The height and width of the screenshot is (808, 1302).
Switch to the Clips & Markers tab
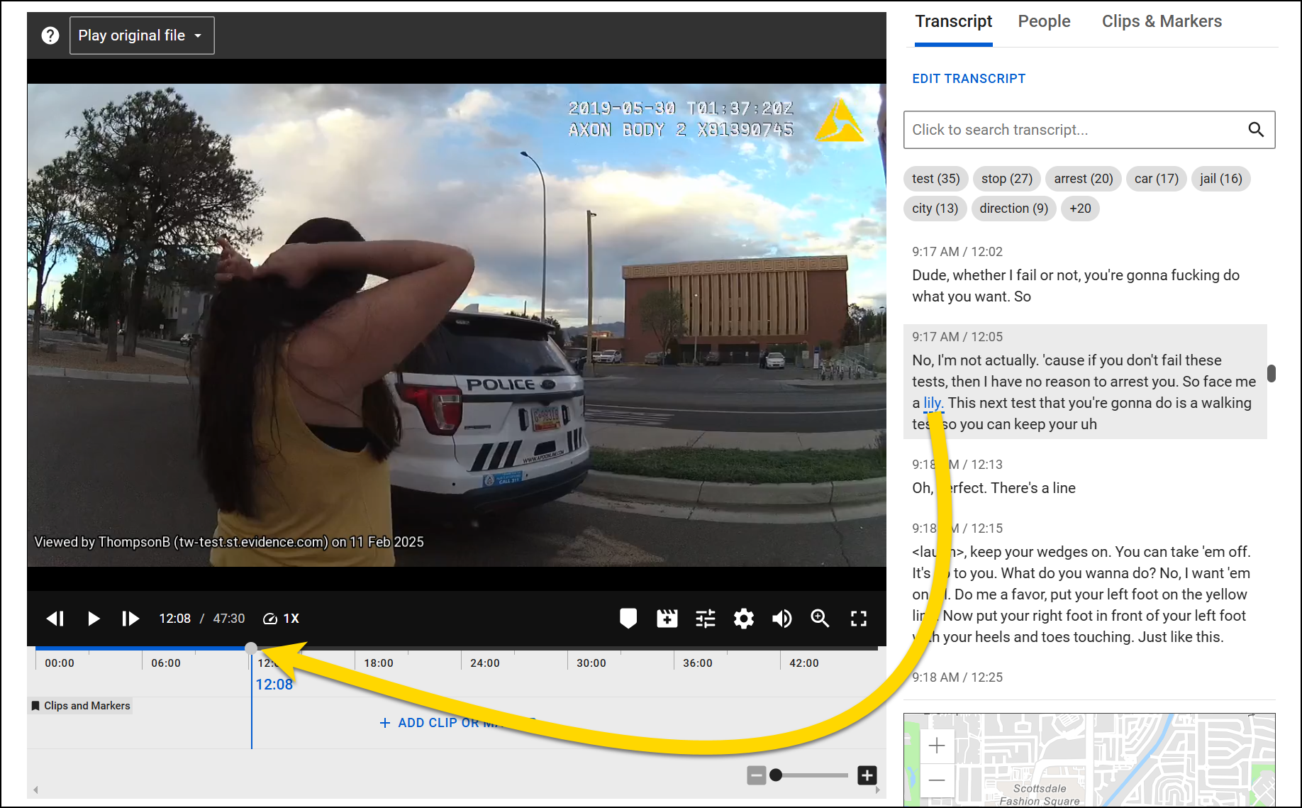pos(1162,21)
